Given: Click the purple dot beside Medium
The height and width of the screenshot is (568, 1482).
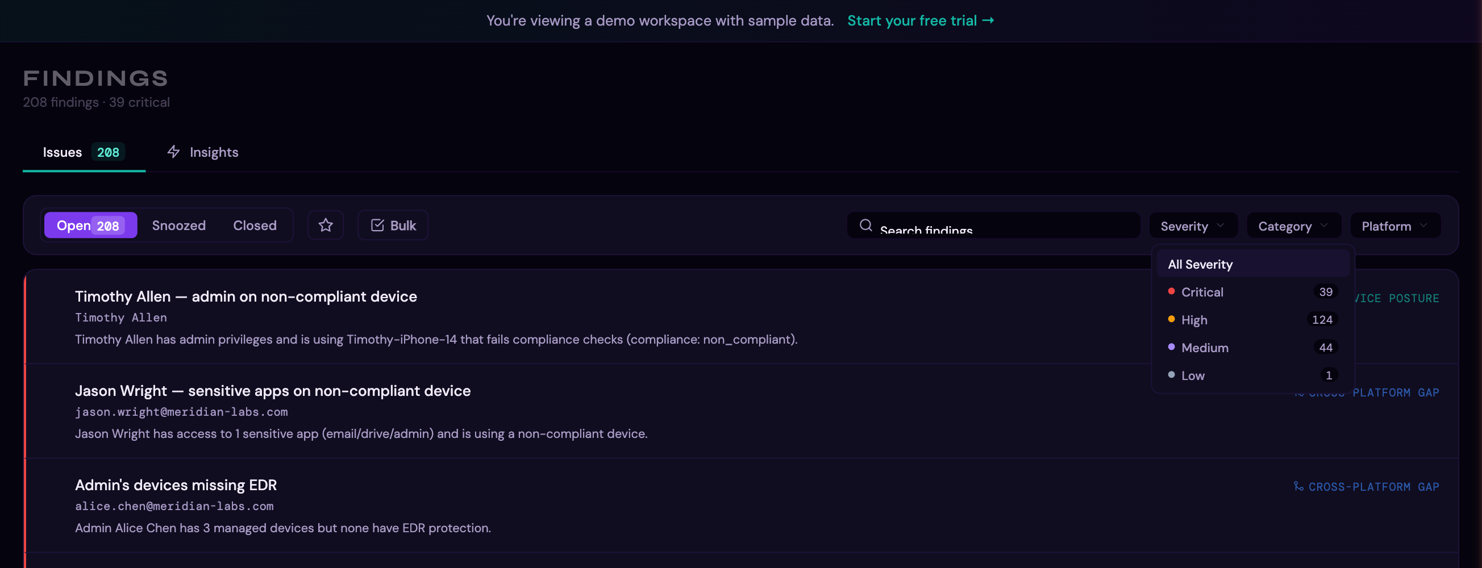Looking at the screenshot, I should (x=1171, y=346).
